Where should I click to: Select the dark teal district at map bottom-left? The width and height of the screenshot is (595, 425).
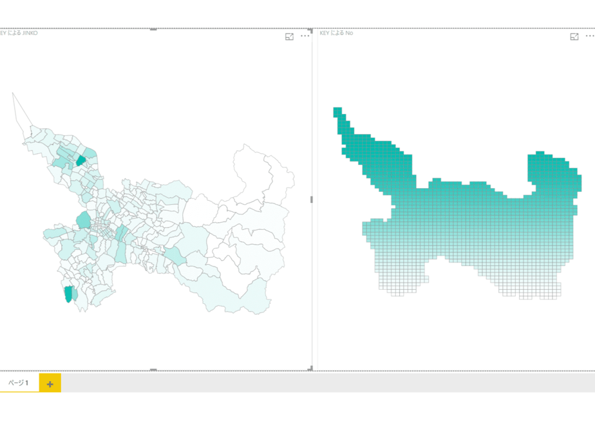pyautogui.click(x=68, y=294)
